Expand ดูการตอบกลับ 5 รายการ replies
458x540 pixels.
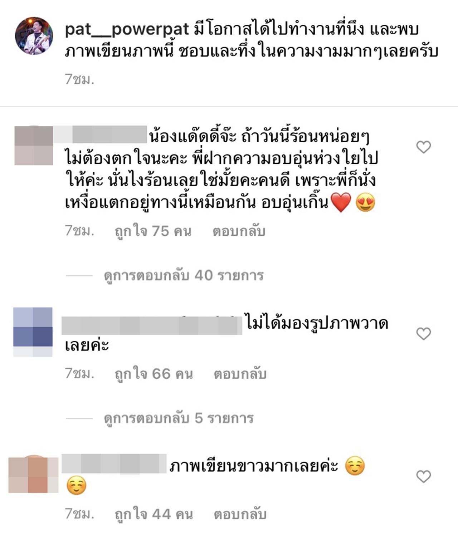tap(179, 418)
